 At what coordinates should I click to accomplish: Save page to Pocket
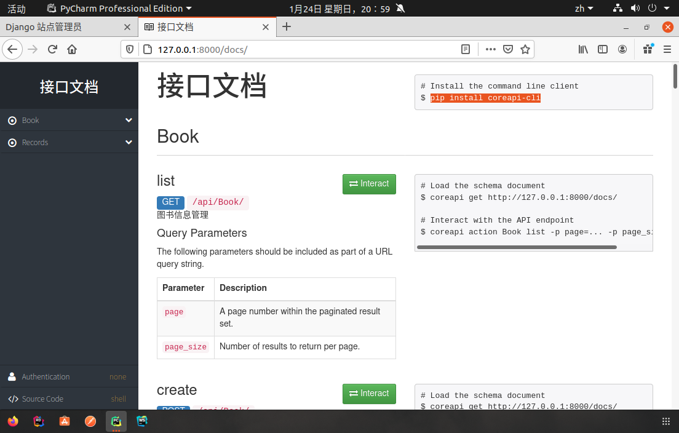[508, 49]
